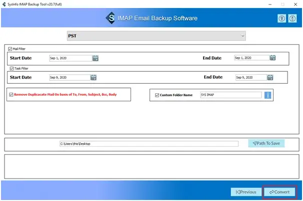Disable the Custom Folder Name checkbox
Screen dimensions: 303x201
tap(157, 95)
